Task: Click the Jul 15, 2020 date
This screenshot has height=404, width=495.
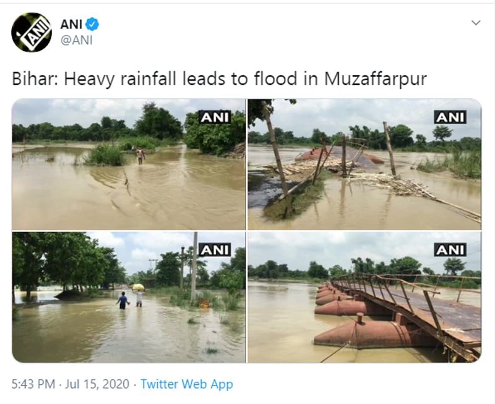Action: coord(97,384)
